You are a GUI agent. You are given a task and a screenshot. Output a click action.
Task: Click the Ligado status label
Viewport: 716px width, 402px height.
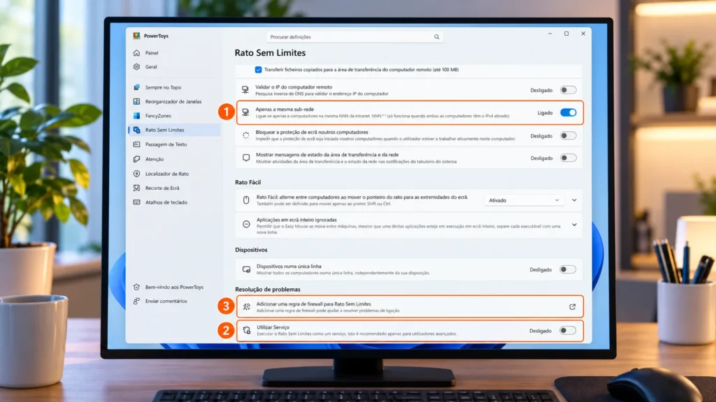pos(545,112)
